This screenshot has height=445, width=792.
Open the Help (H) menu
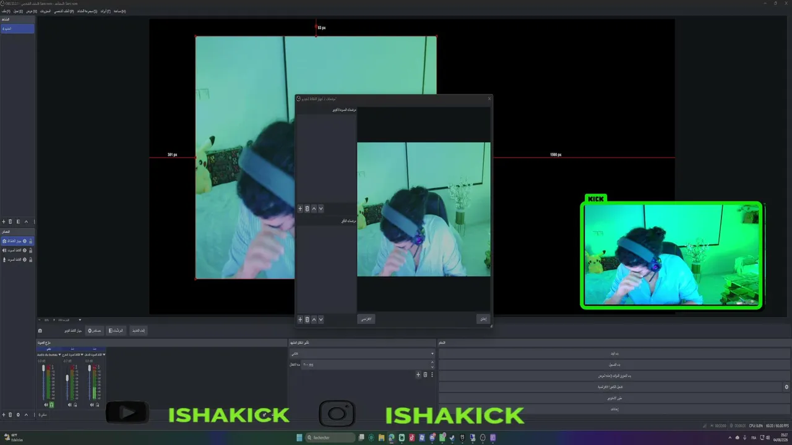tap(119, 11)
